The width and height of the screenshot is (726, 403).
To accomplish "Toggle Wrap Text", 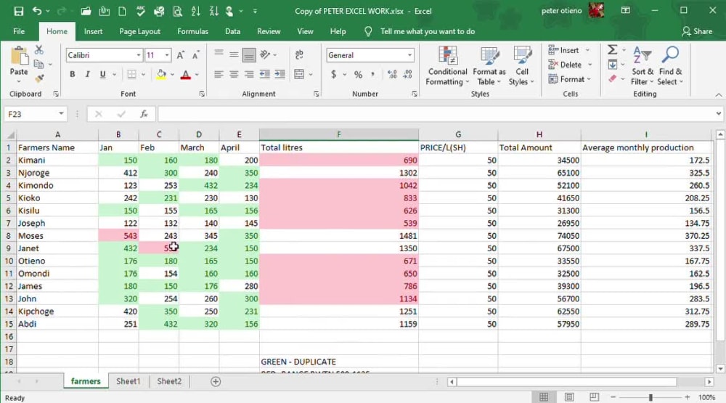I will [299, 54].
